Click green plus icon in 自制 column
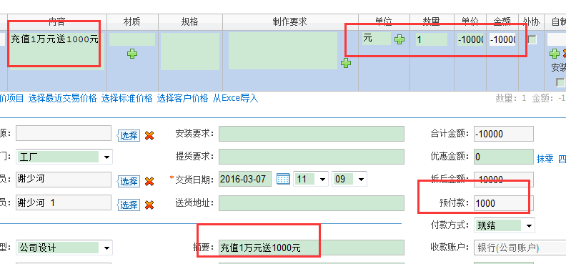Viewport: 566px width, 264px height. point(555,54)
